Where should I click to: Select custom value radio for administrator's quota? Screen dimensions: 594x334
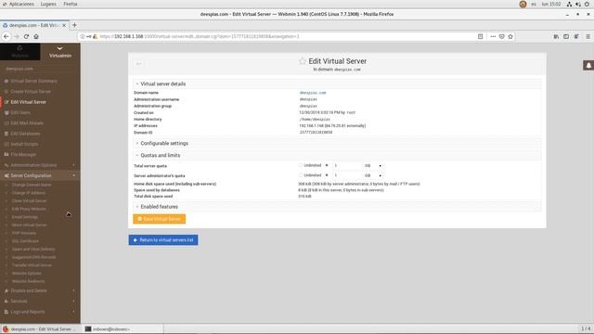tap(327, 175)
